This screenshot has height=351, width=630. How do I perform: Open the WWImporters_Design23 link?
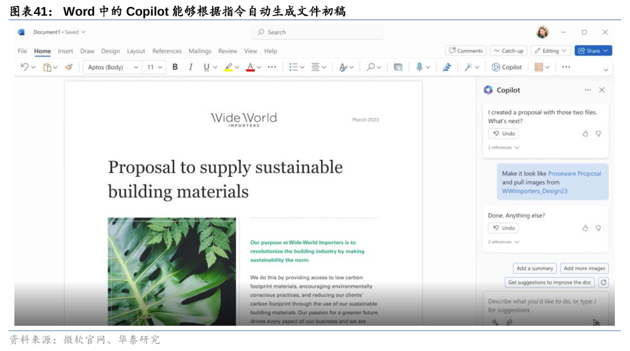tap(534, 191)
